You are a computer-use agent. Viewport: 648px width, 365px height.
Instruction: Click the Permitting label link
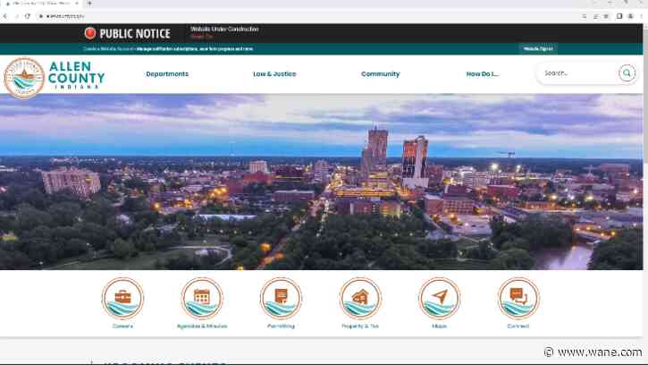[x=281, y=327]
